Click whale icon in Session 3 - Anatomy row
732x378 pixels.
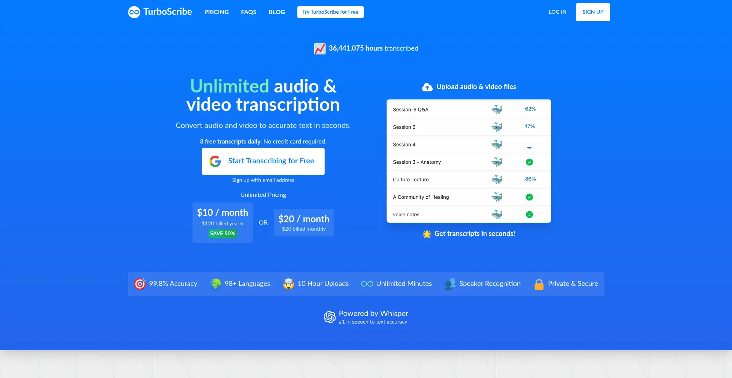click(497, 162)
